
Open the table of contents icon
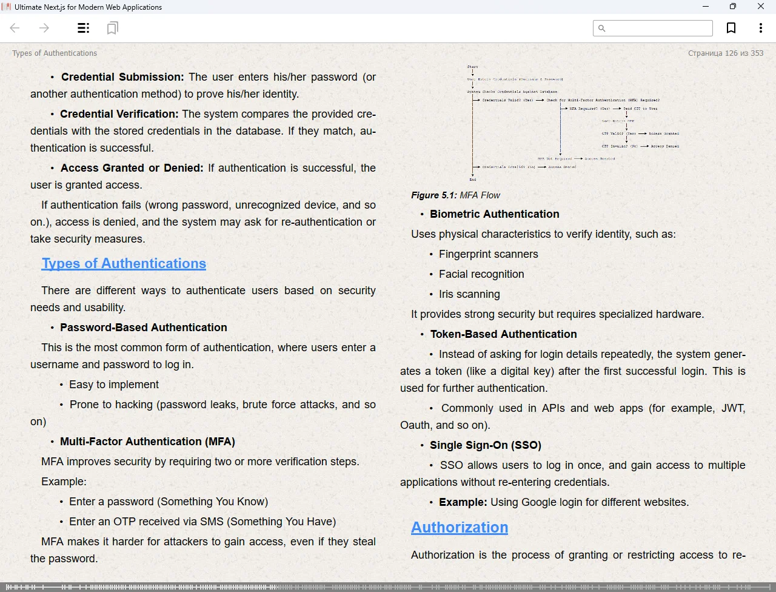(x=84, y=28)
